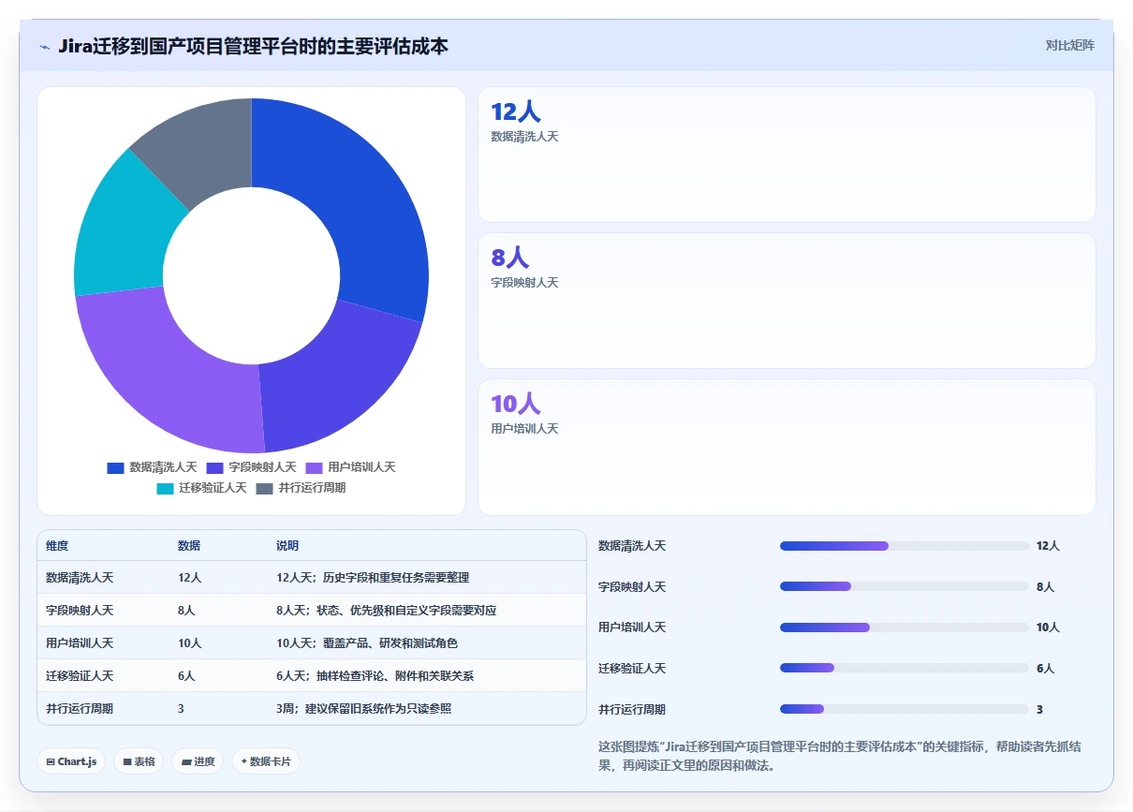
Task: Toggle 并行运行周期 legend swatch
Action: click(x=264, y=489)
